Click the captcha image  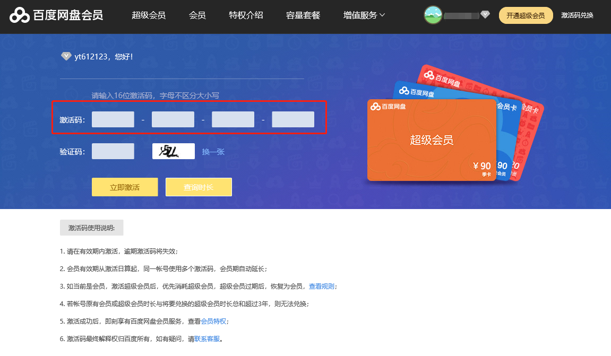[173, 152]
